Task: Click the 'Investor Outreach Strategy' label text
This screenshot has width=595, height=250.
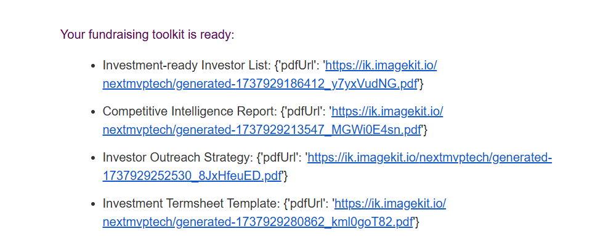Action: click(177, 158)
